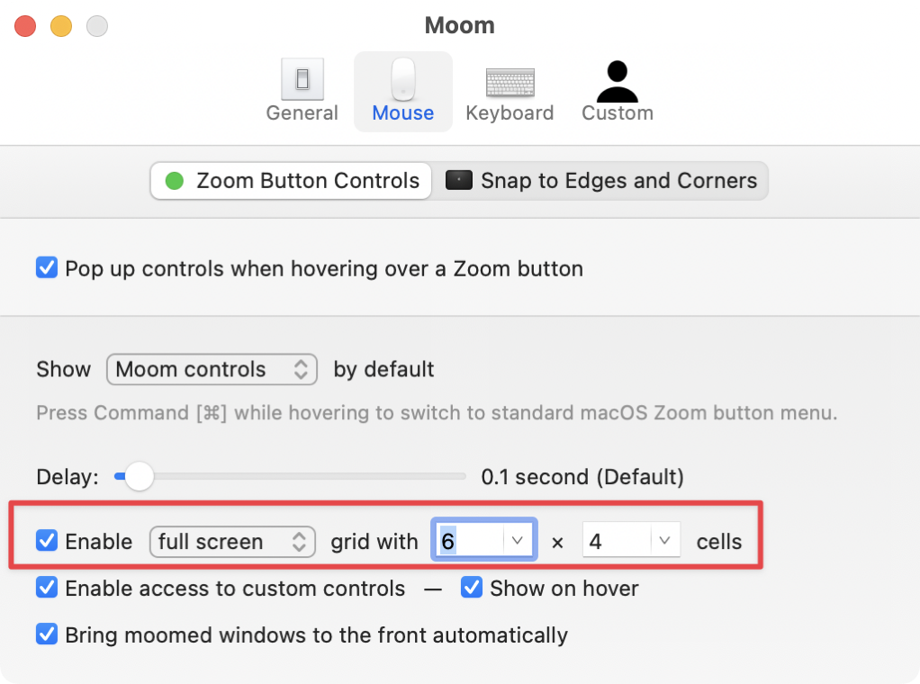Click the Snap to Edges screen icon
The image size is (920, 684).
459,181
